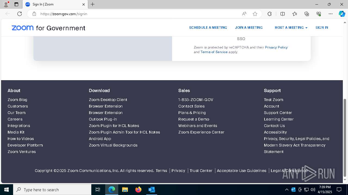Open Favorites list icon
The image size is (348, 195).
295,14
